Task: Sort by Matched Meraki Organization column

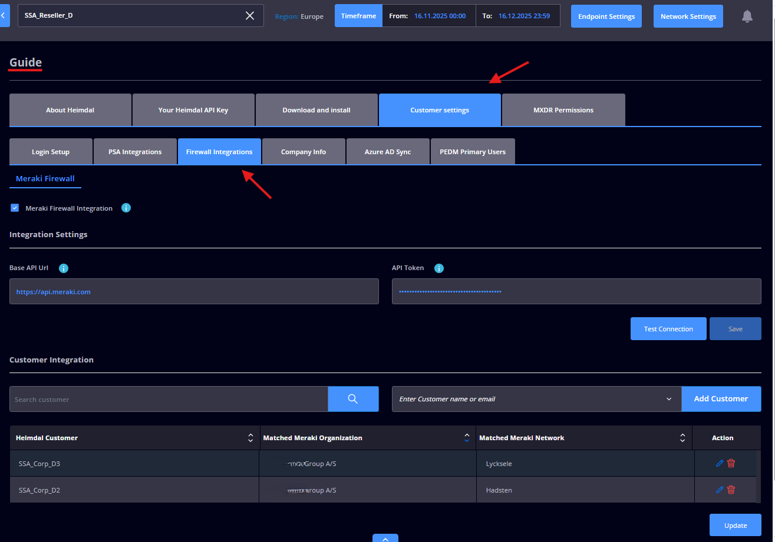Action: pos(467,438)
